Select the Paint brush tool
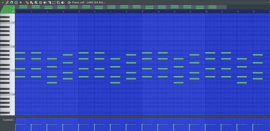Image resolution: width=270 pixels, height=131 pixels. (32, 2)
